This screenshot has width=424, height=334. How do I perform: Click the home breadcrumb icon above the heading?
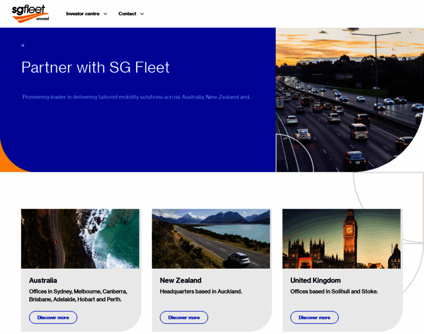(23, 45)
